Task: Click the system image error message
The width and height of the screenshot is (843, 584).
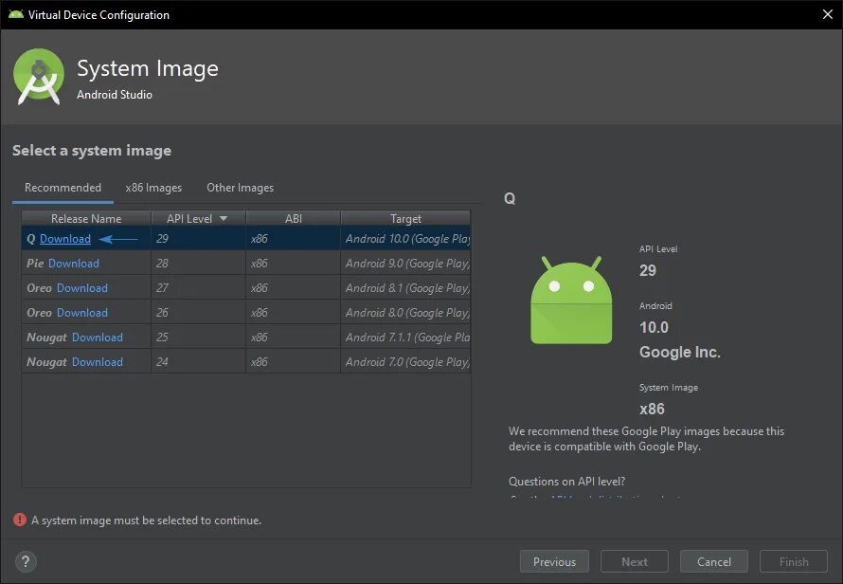Action: [146, 520]
